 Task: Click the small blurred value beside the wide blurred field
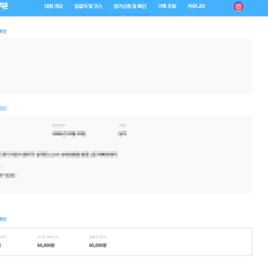click(x=122, y=134)
